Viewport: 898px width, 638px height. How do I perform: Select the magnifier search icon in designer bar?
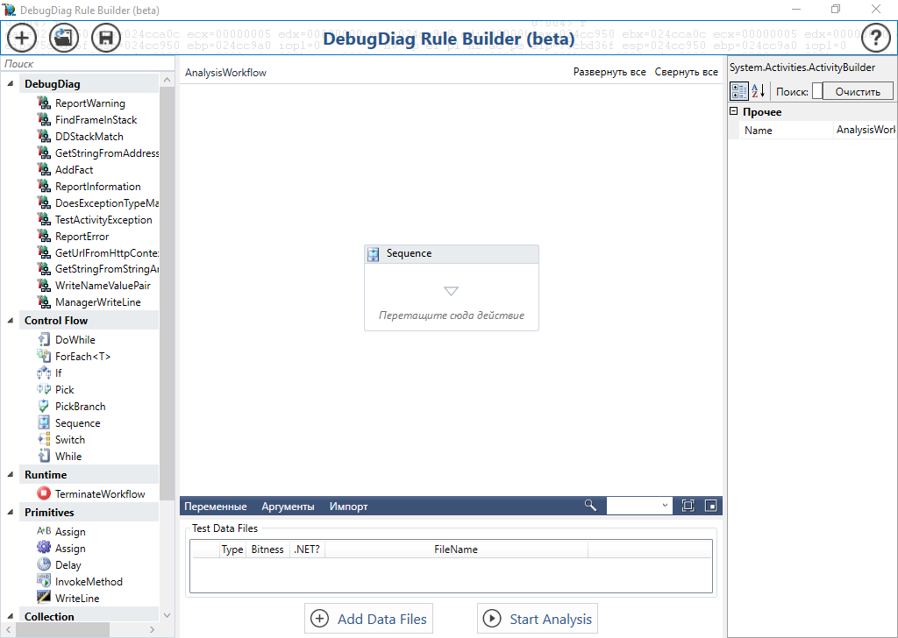(x=590, y=506)
